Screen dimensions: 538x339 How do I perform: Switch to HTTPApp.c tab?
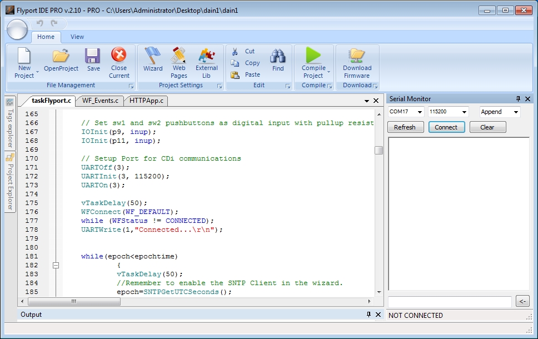coord(146,101)
